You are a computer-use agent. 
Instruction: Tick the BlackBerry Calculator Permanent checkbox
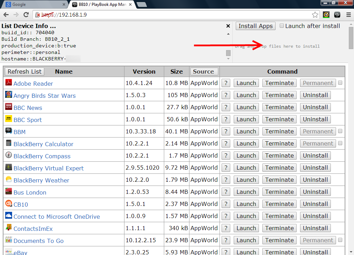(340, 143)
